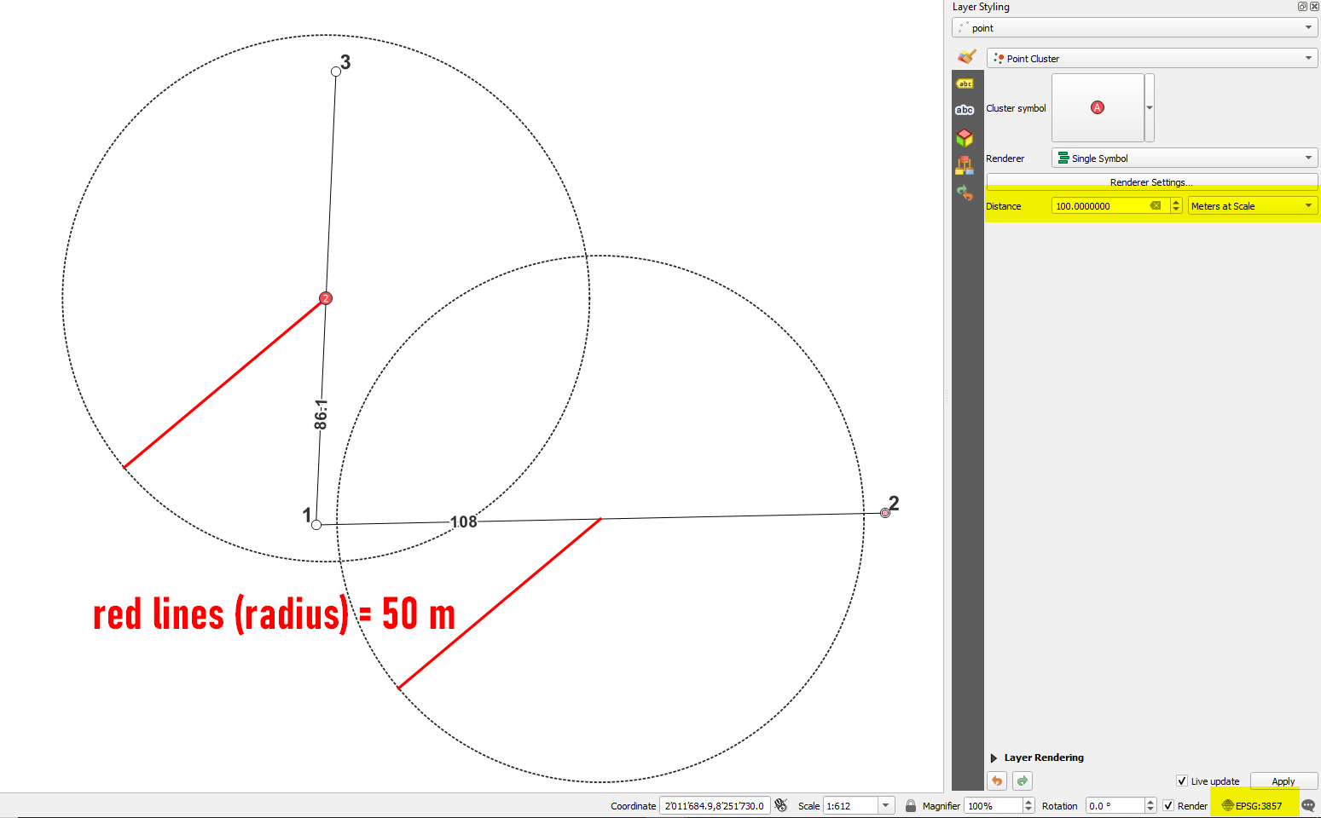Click the Magnifier value field

994,805
